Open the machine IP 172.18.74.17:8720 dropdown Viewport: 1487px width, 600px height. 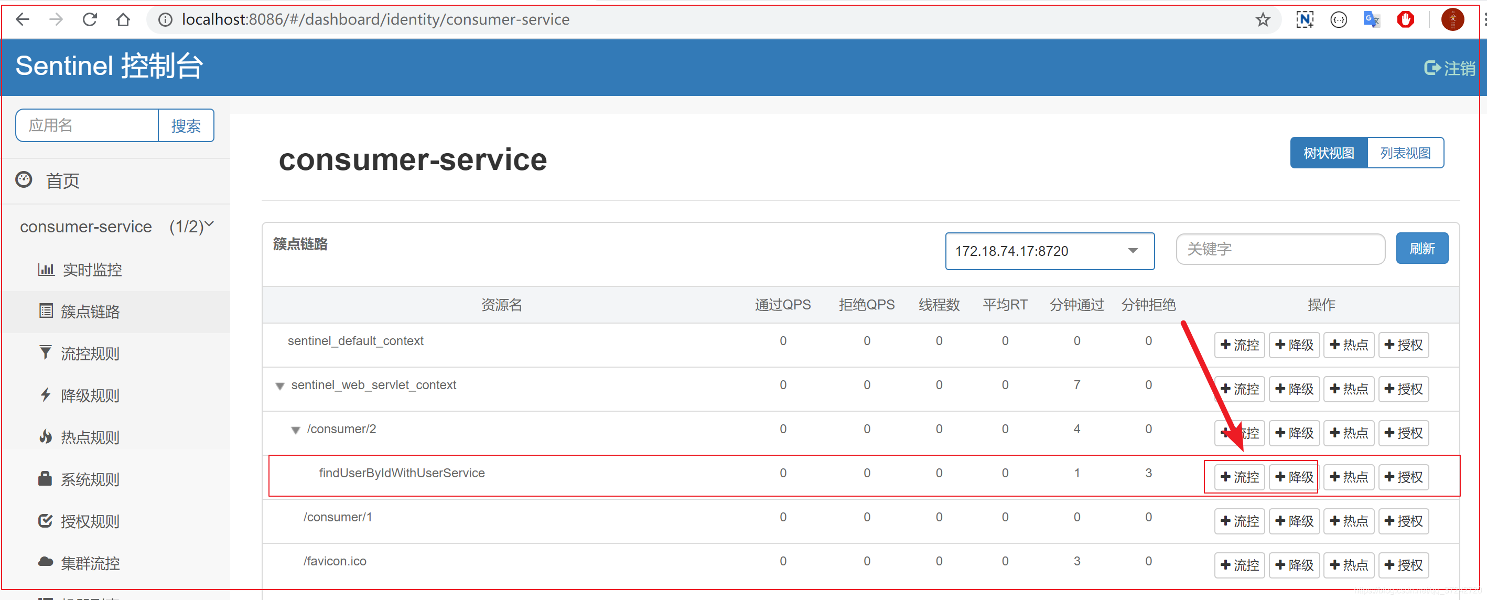1049,251
